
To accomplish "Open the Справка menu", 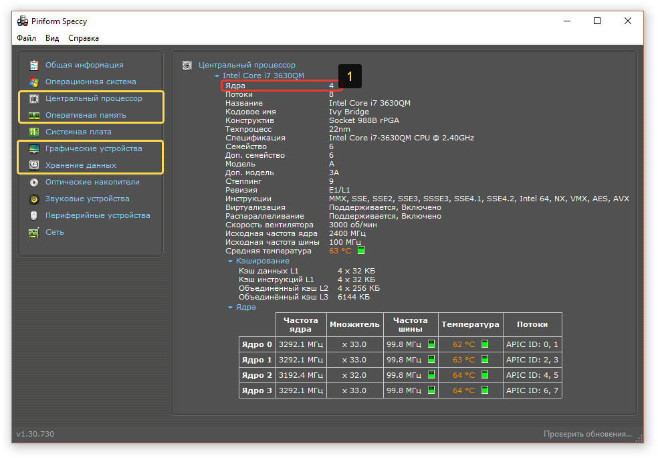I will click(84, 38).
